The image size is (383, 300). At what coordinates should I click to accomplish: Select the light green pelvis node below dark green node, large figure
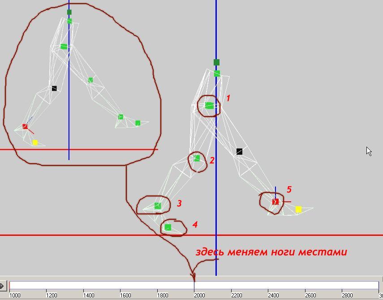[x=217, y=74]
